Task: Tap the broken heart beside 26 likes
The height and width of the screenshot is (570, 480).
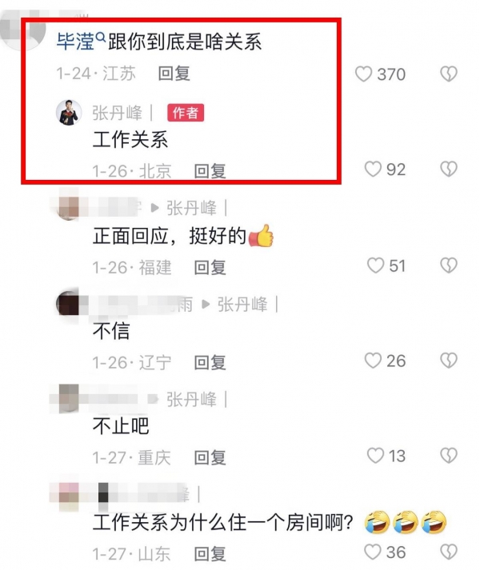Action: (x=449, y=361)
